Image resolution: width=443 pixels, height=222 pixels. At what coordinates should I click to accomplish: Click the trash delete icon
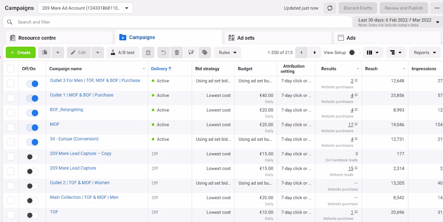[177, 52]
